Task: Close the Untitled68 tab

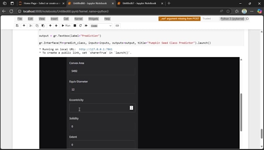Action: [x=113, y=3]
